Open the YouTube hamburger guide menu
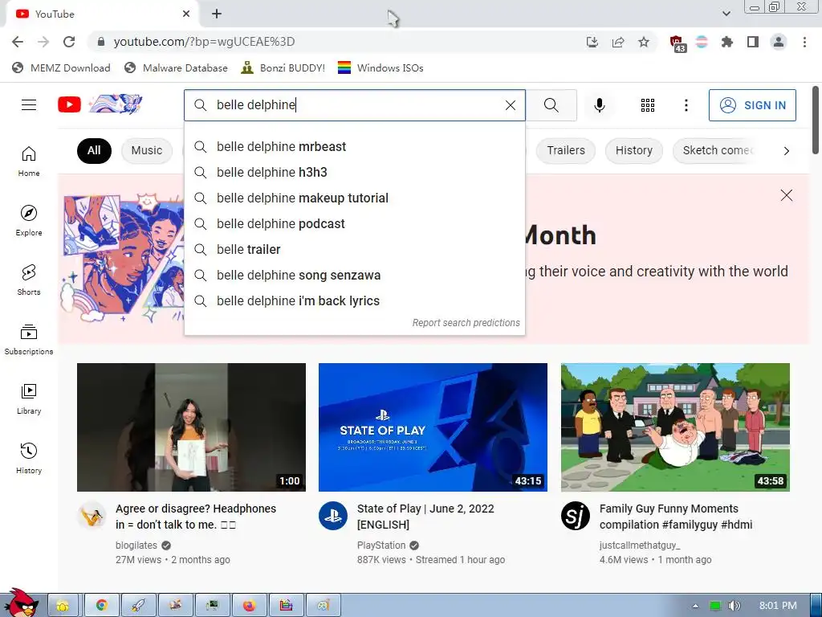Image resolution: width=822 pixels, height=617 pixels. (29, 105)
